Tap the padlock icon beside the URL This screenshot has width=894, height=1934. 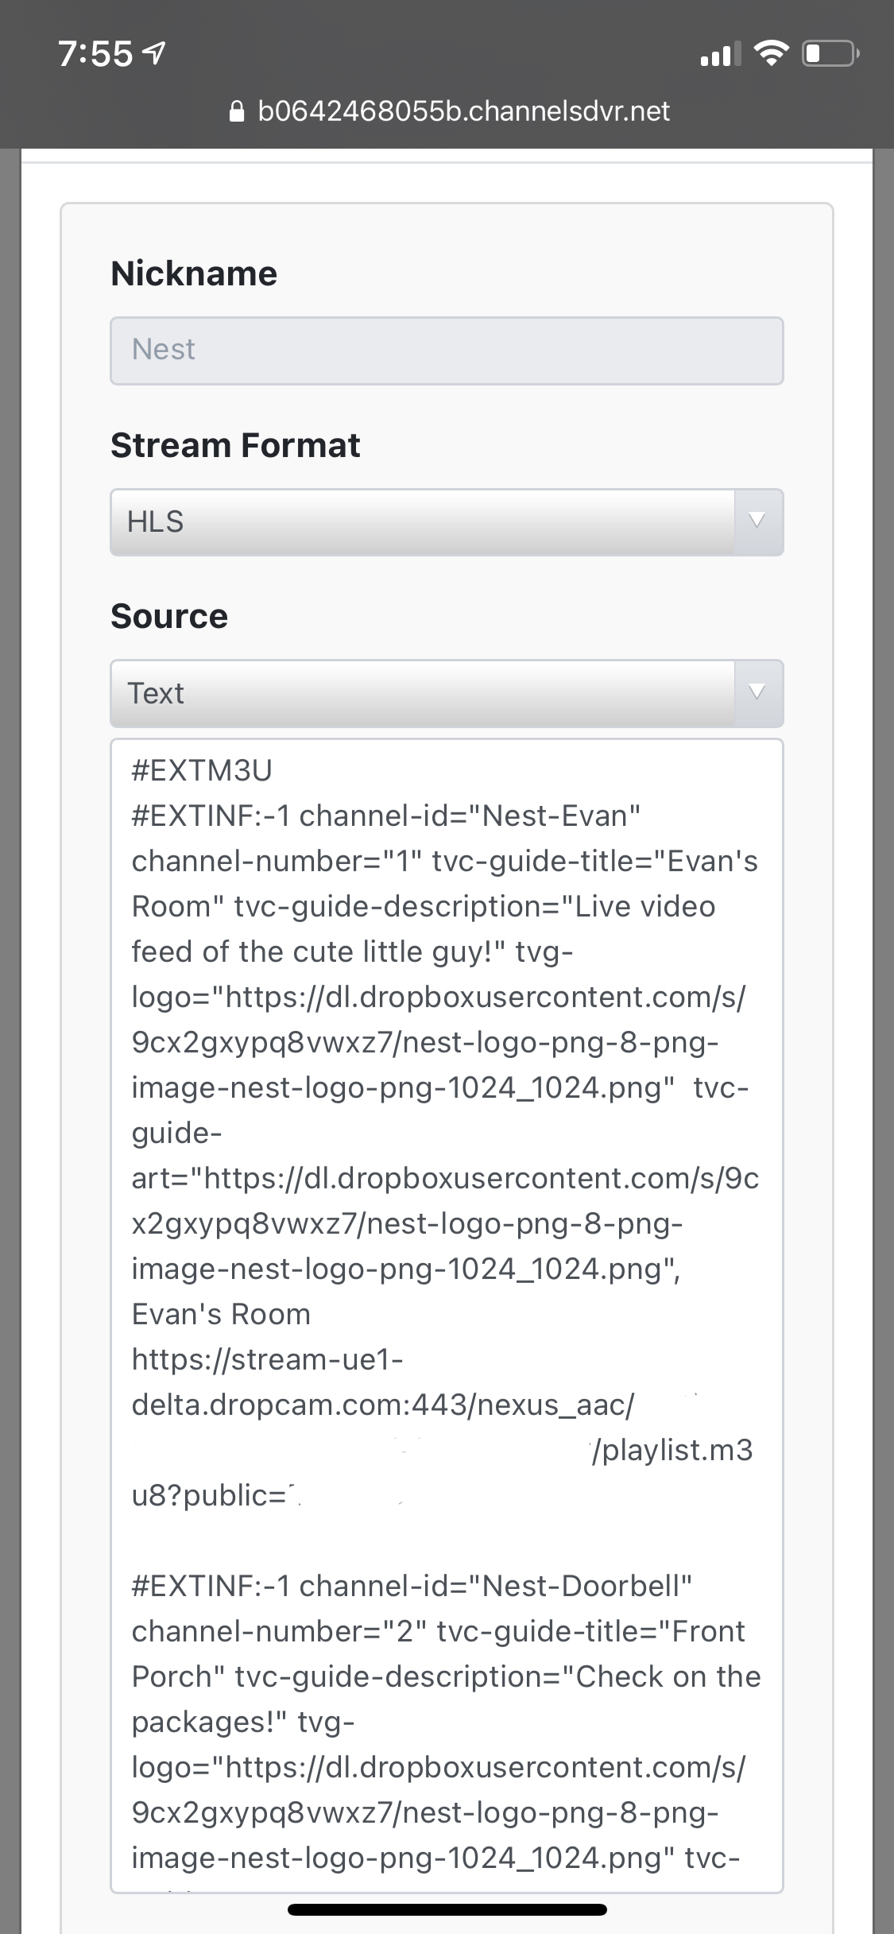[236, 111]
